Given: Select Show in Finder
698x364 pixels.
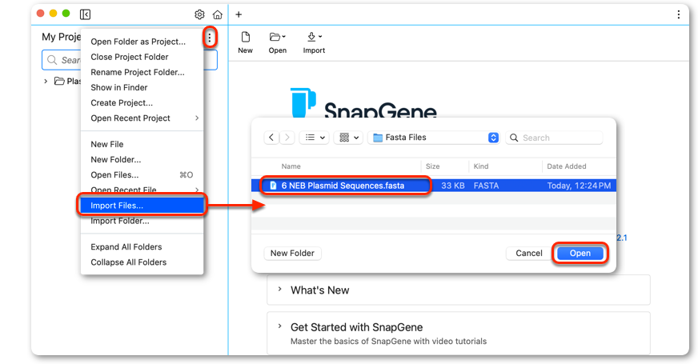Looking at the screenshot, I should 142,88.
